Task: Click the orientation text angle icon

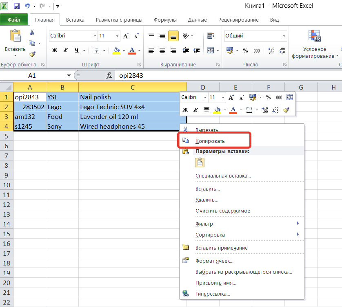Action: (186, 36)
